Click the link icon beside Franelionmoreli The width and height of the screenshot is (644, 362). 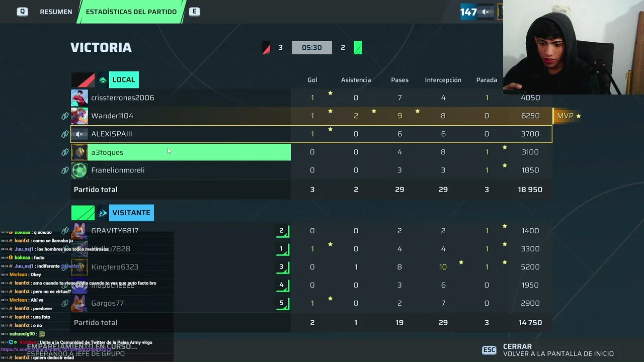point(65,170)
